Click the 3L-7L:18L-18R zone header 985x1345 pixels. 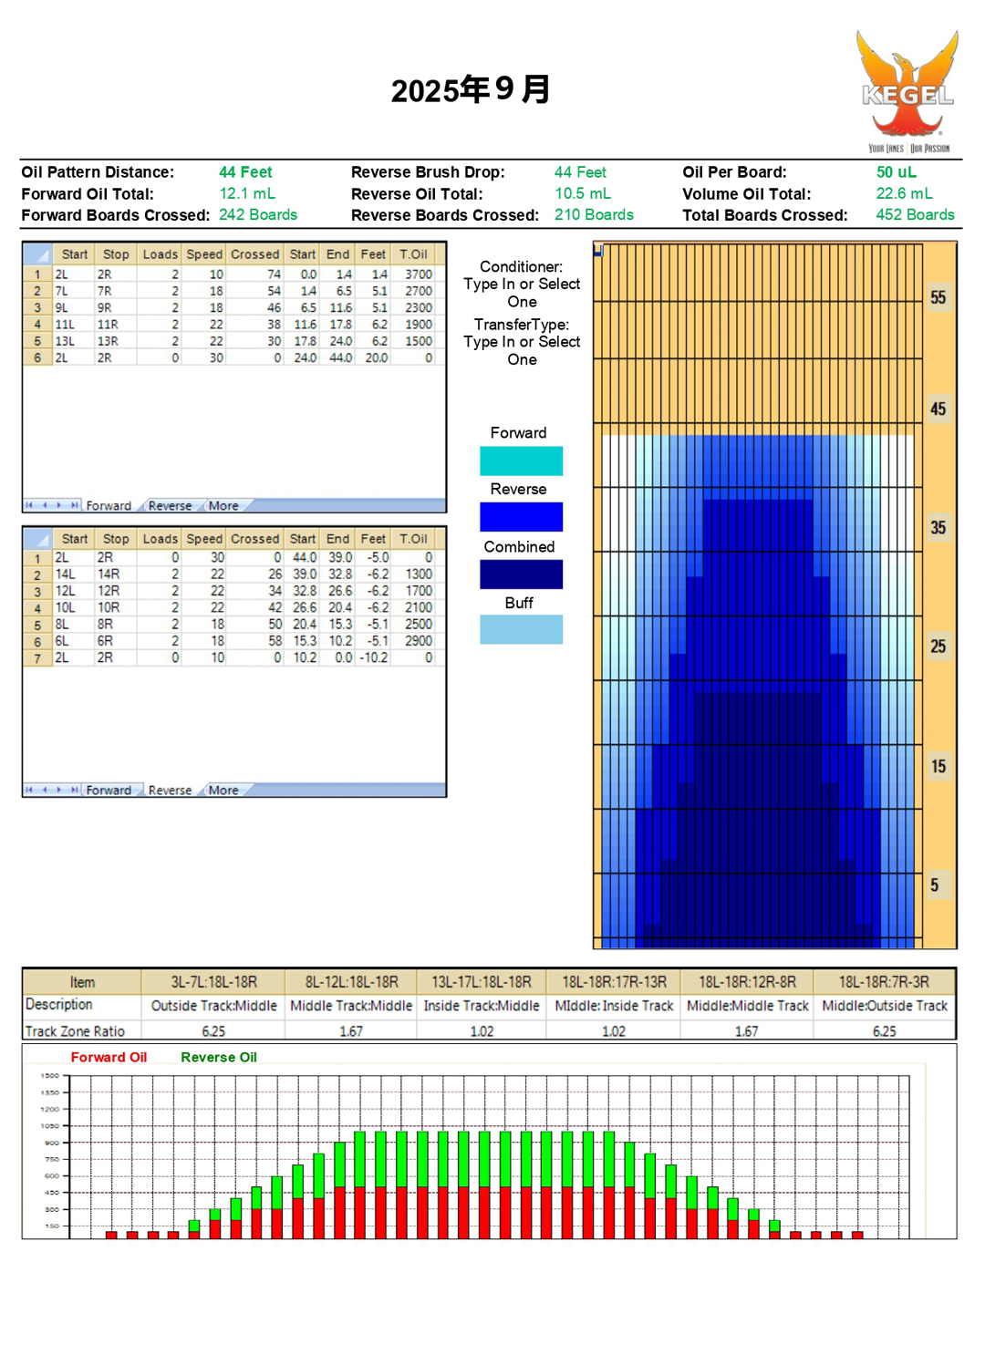click(x=213, y=982)
